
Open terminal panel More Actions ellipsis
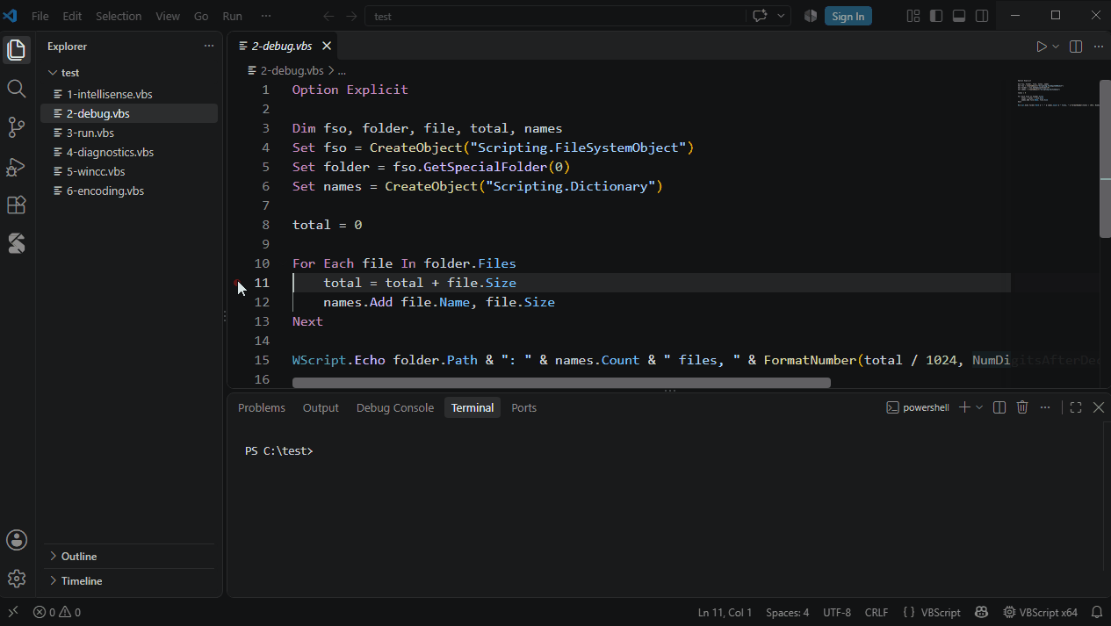(x=1045, y=407)
